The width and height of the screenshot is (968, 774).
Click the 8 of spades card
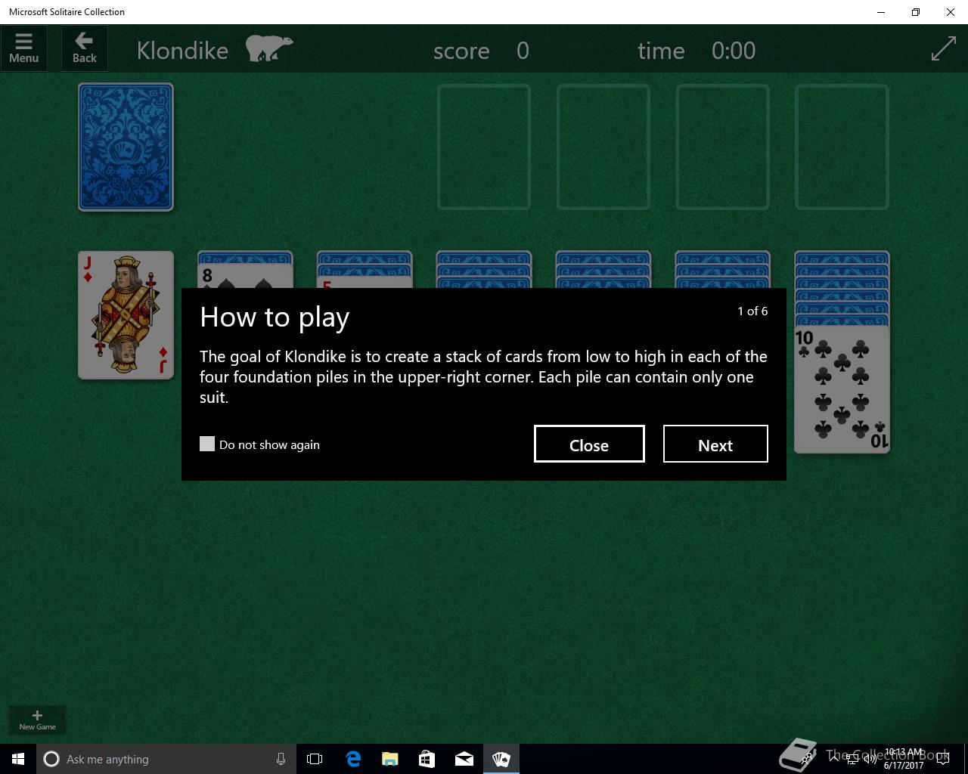click(244, 277)
